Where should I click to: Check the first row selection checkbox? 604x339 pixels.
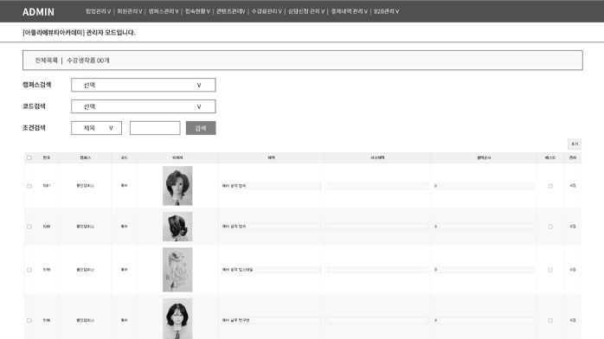[29, 186]
